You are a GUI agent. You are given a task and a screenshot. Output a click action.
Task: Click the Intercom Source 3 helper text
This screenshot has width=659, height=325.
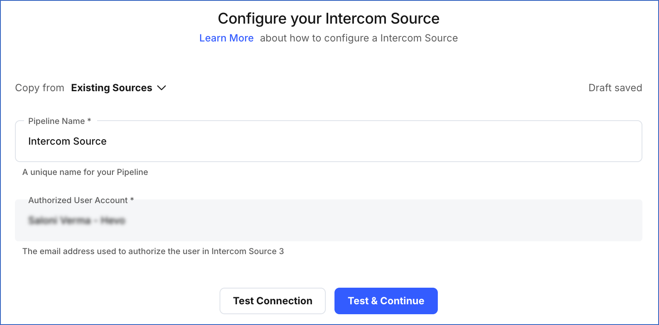coord(153,251)
